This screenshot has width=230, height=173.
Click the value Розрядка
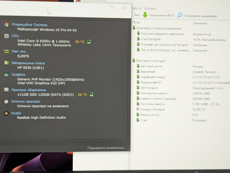199,120
